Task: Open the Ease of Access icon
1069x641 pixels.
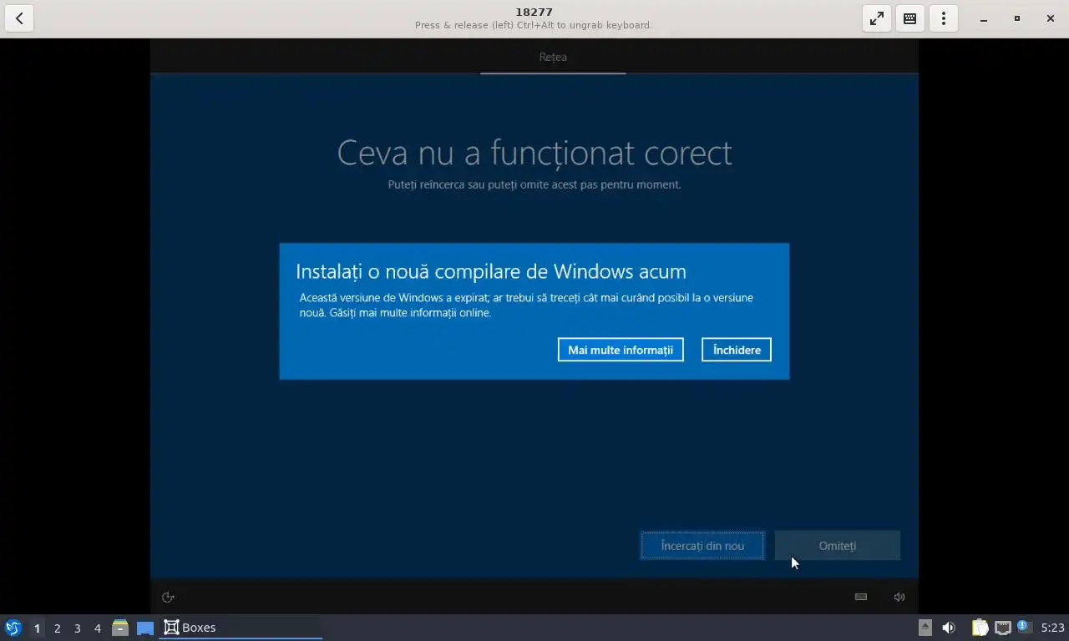Action: [x=168, y=597]
